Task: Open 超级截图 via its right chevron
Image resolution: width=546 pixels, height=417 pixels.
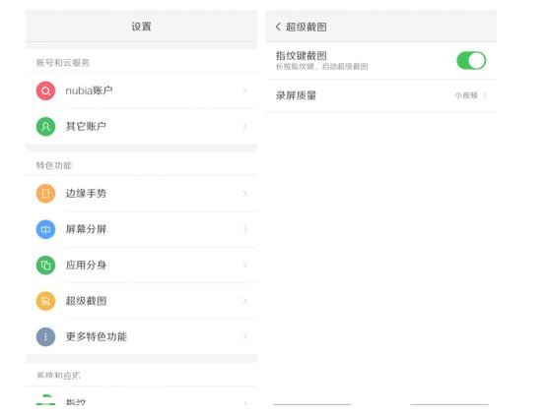Action: [x=244, y=301]
